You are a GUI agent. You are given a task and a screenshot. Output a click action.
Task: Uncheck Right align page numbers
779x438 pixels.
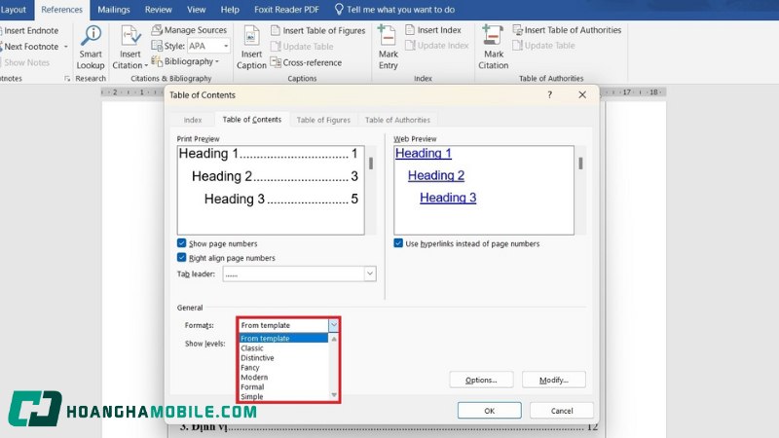182,258
